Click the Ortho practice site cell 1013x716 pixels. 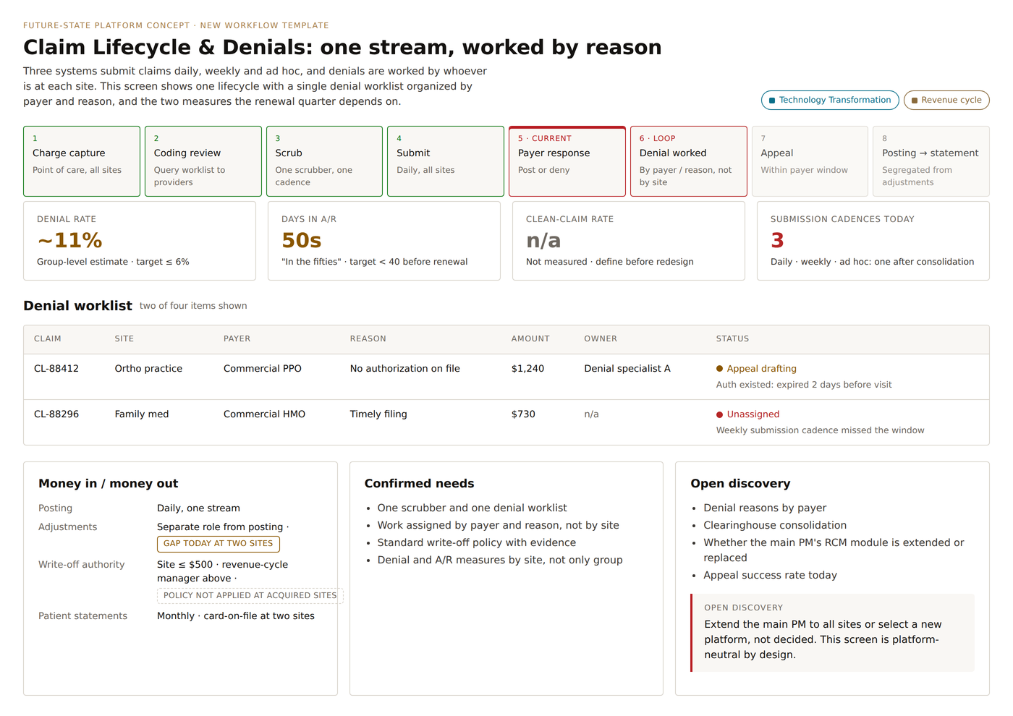[148, 369]
